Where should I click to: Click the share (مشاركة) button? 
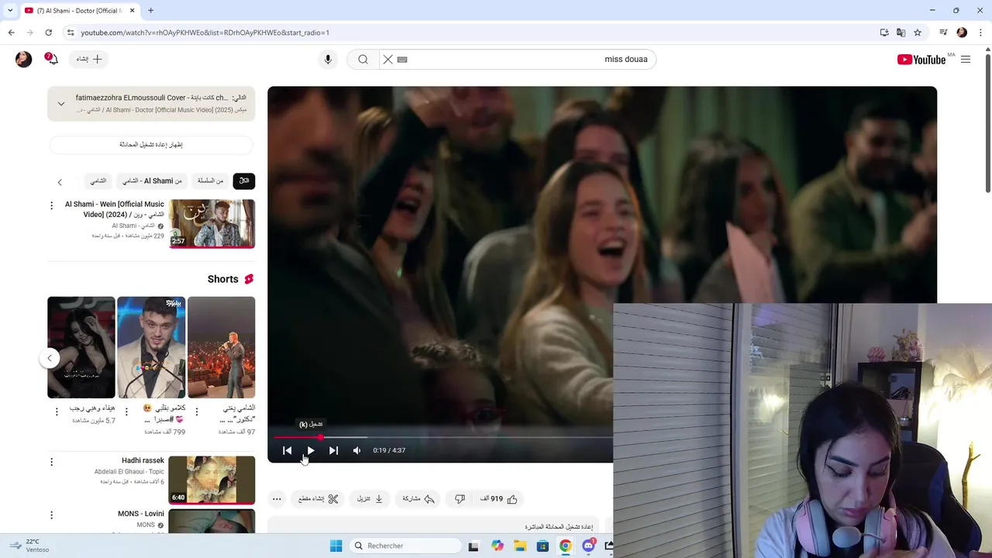(x=419, y=499)
